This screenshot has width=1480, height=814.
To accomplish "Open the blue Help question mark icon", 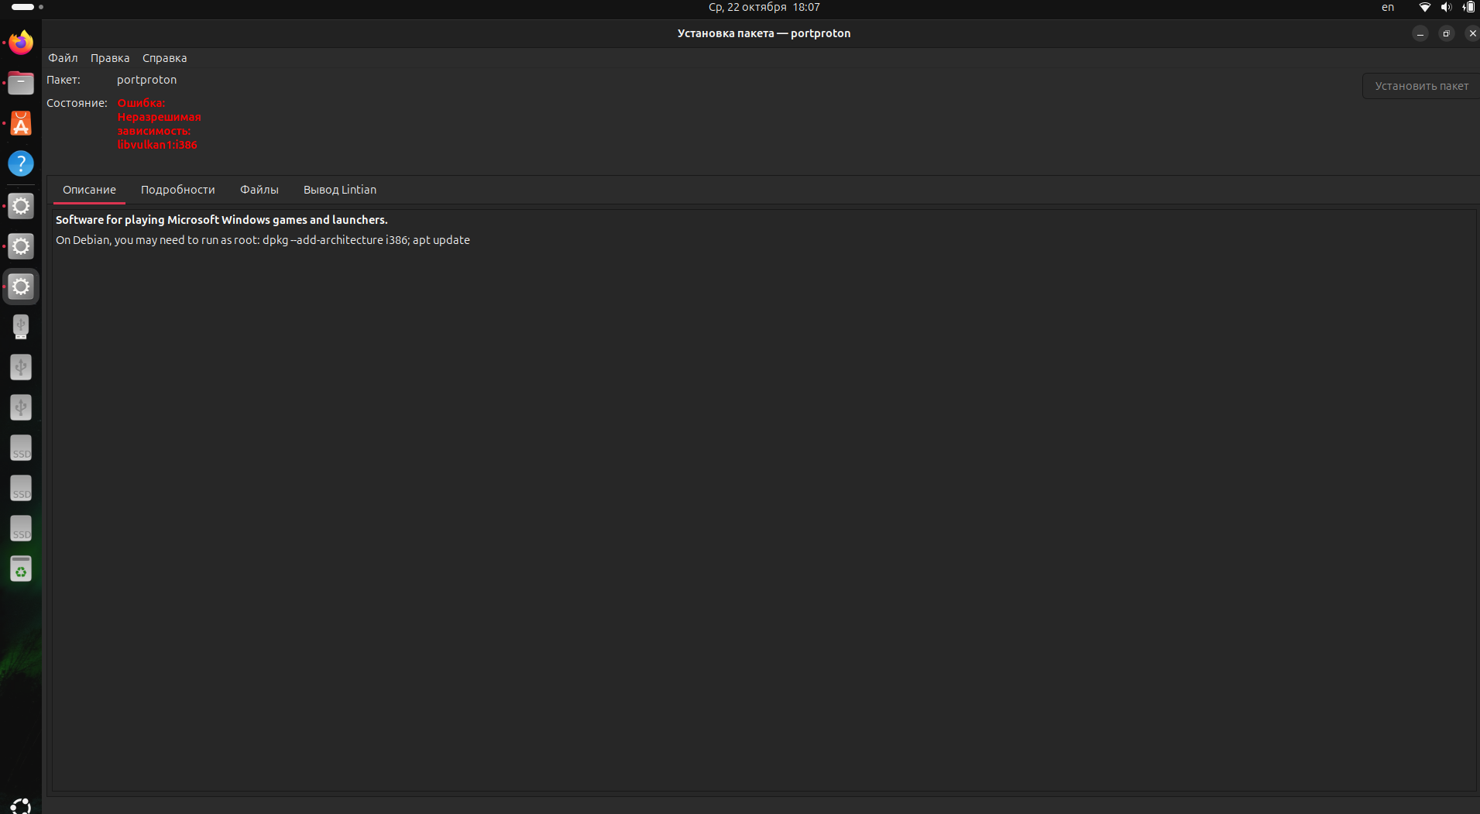I will click(x=21, y=163).
